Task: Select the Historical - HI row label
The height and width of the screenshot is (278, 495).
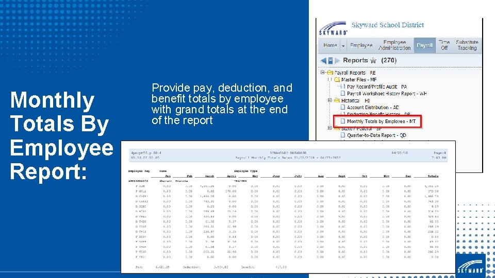Action: pos(355,100)
